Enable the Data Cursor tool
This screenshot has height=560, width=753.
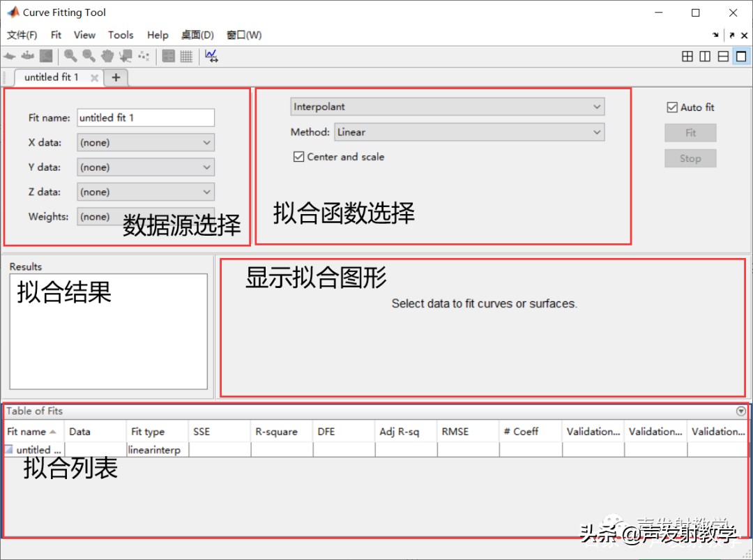pyautogui.click(x=125, y=56)
